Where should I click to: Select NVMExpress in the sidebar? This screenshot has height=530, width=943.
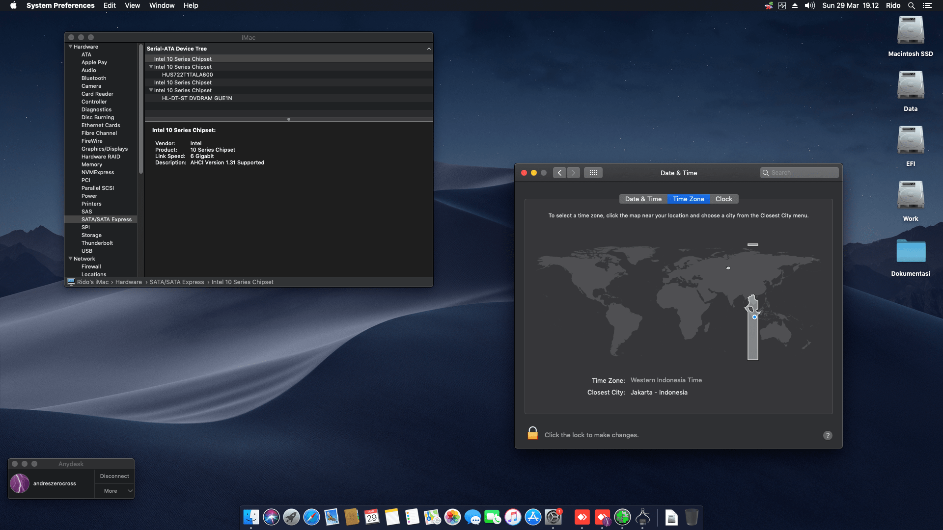coord(98,172)
